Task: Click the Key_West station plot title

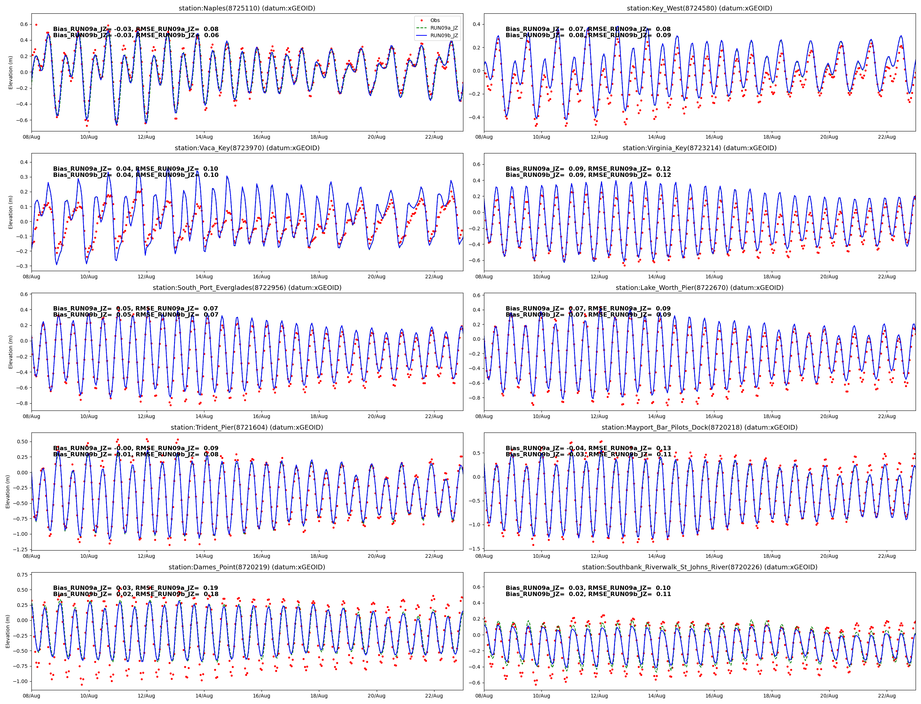Action: (x=699, y=8)
